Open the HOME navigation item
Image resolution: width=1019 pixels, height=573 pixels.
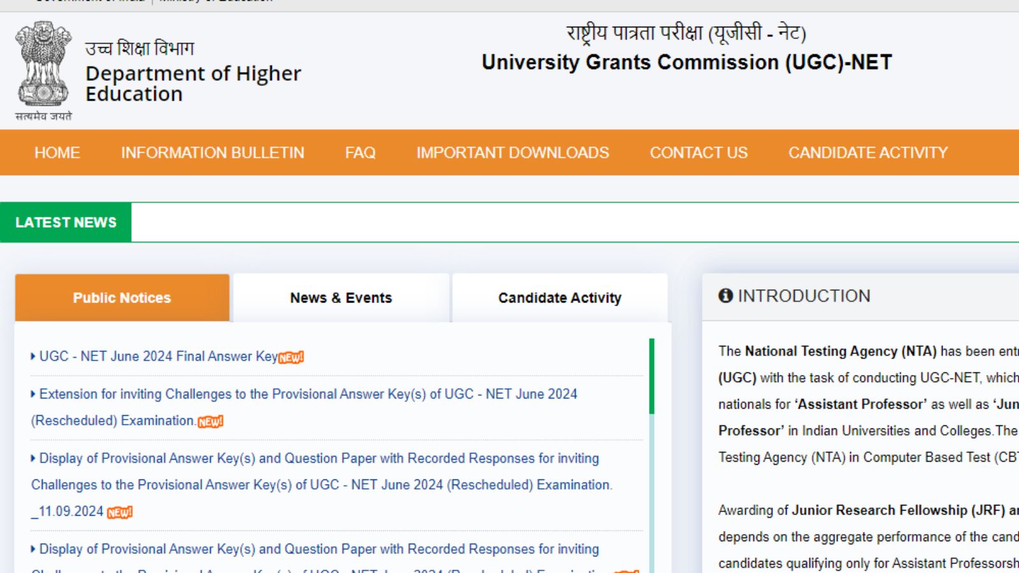(57, 153)
